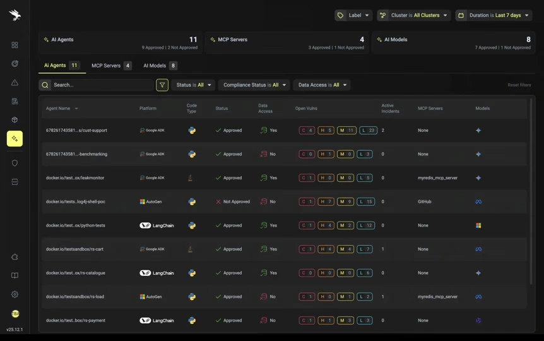Click the AI Agents summary card

[120, 43]
